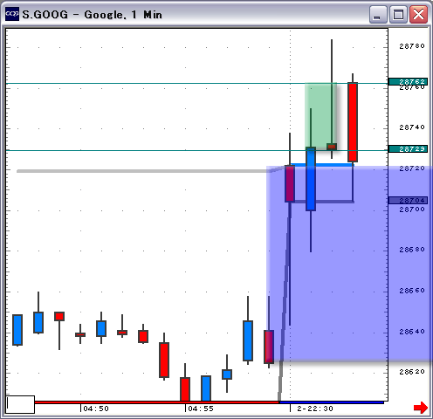
Task: Click the 2-22:30 session time marker
Action: pos(315,409)
